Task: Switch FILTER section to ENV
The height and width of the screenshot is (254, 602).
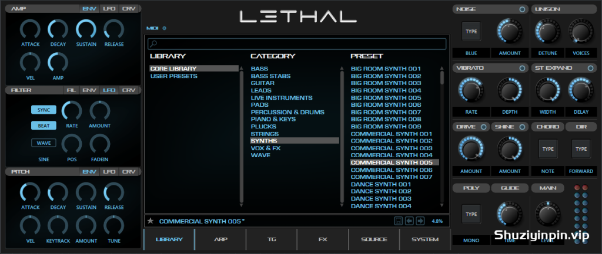Action: pyautogui.click(x=89, y=90)
